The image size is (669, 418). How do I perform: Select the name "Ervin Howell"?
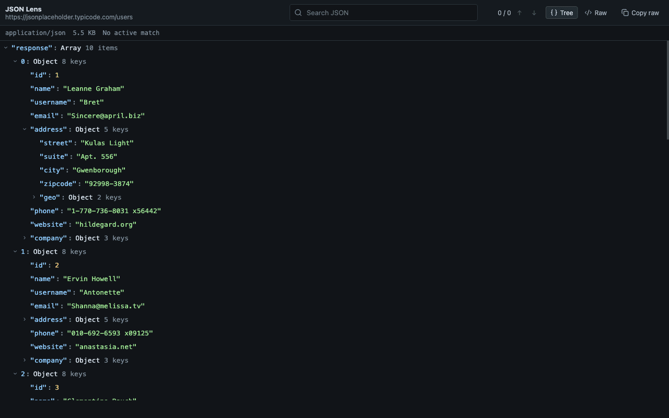(x=91, y=278)
